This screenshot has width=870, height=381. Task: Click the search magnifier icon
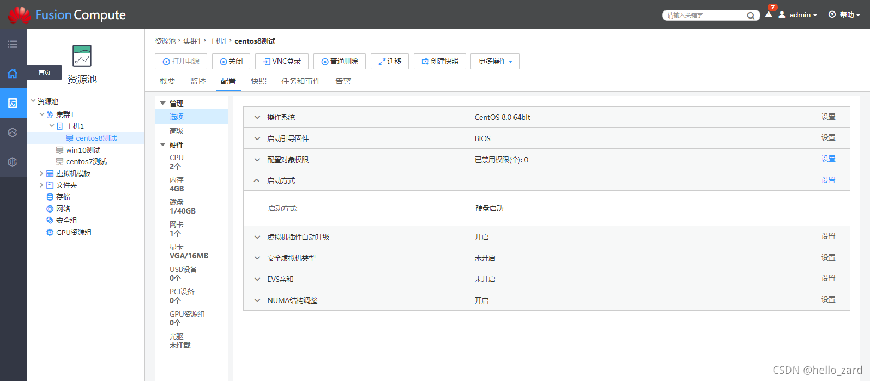[751, 15]
